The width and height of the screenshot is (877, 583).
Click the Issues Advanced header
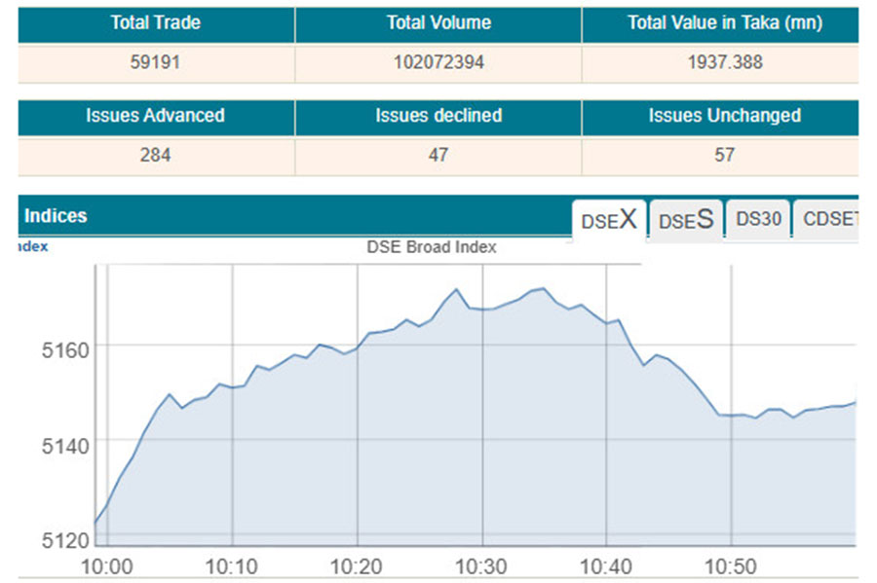pos(156,116)
